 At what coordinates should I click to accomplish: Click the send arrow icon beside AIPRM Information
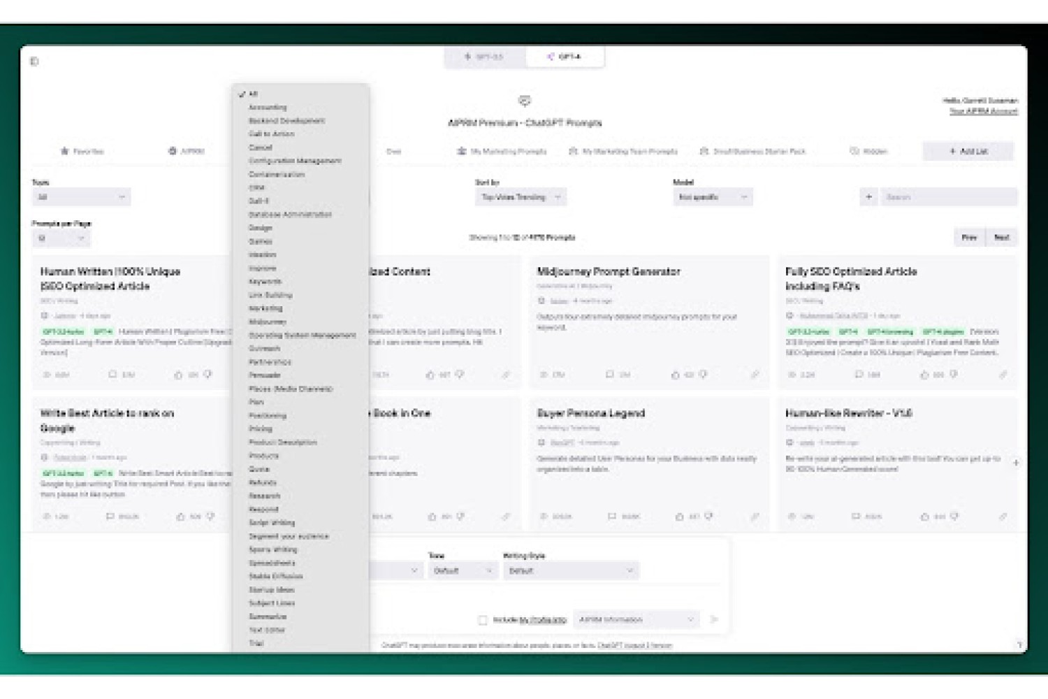(x=714, y=619)
